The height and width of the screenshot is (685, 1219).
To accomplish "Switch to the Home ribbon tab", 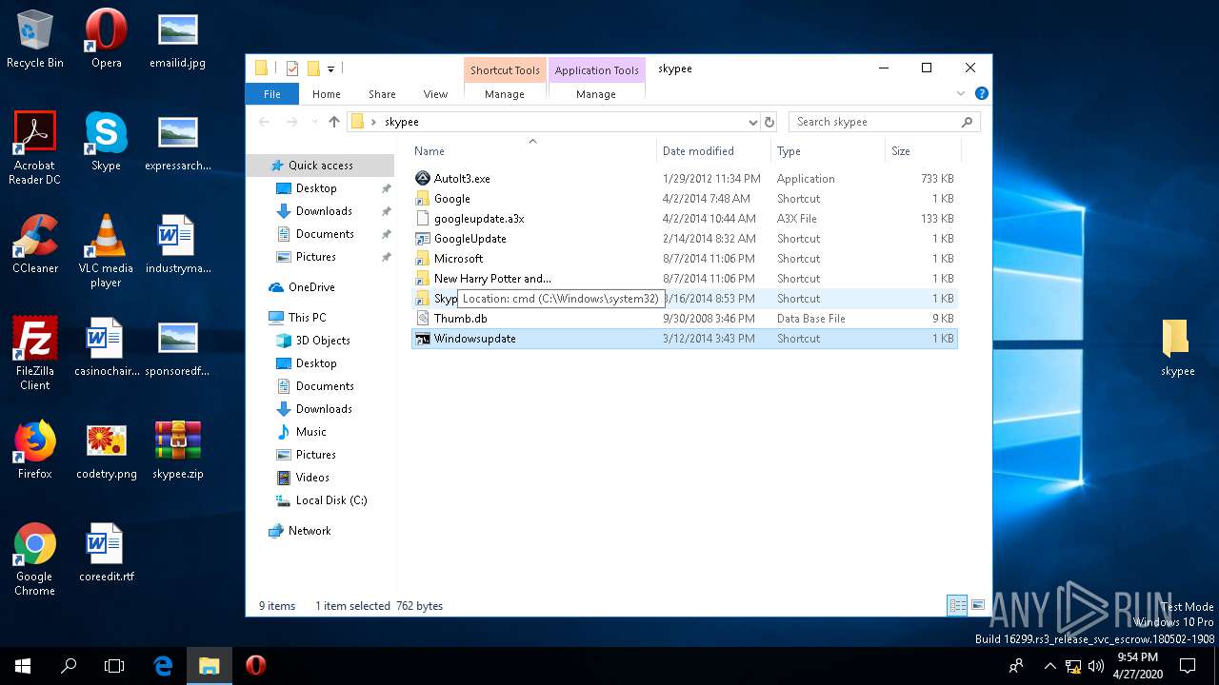I will pos(327,94).
